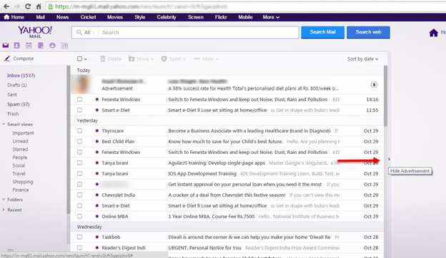The height and width of the screenshot is (258, 446).
Task: Open Movies in the top navigation bar
Action: [115, 17]
